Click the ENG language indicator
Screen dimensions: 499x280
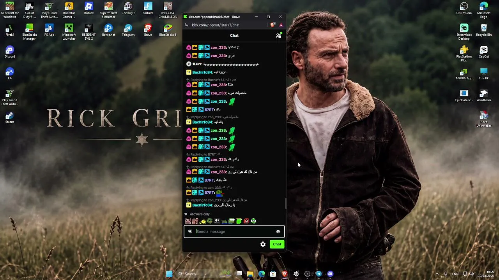455,274
